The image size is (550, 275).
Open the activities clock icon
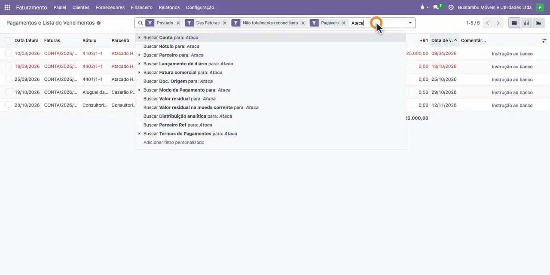click(451, 7)
